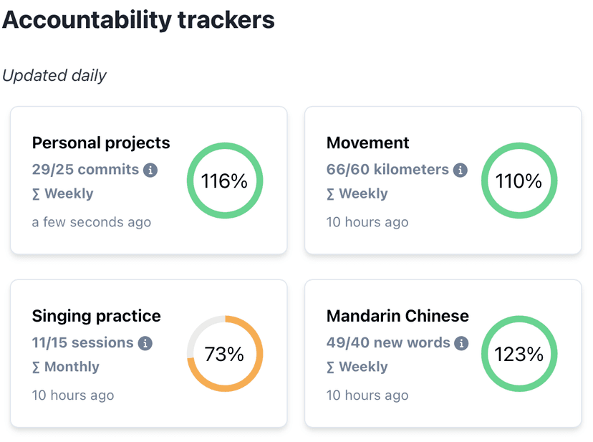Click sigma icon next to Monthly

coord(36,367)
